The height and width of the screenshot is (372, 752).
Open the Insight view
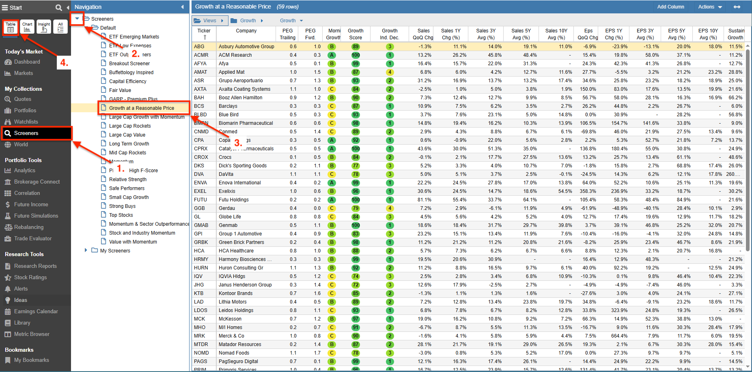coord(44,27)
